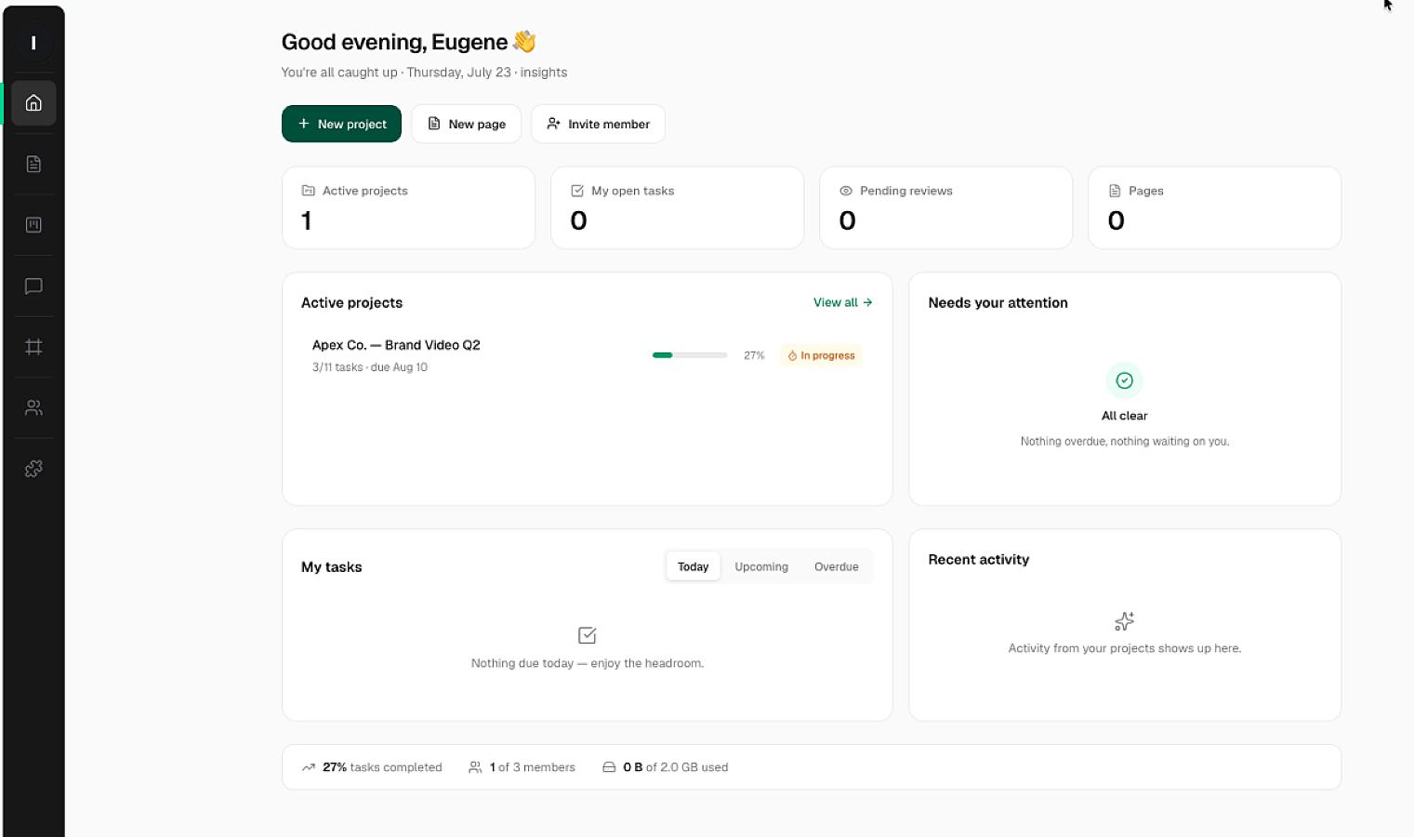Click the In progress status badge

(x=821, y=355)
